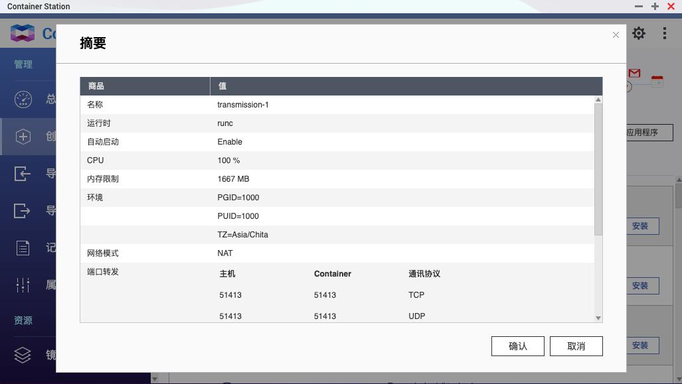
Task: Click the 商品 column header
Action: pyautogui.click(x=145, y=86)
